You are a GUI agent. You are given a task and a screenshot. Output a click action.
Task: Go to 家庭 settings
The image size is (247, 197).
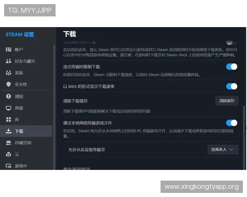26,73
